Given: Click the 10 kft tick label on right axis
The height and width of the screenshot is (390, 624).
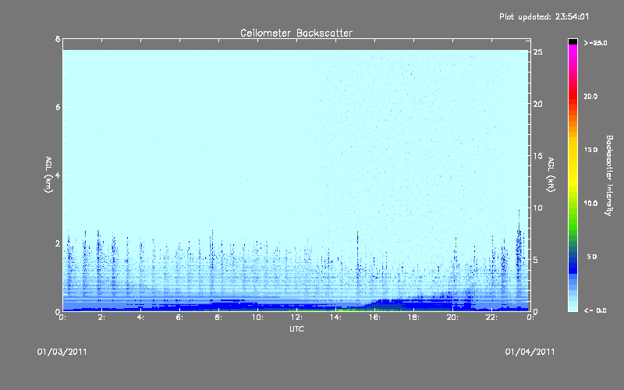Looking at the screenshot, I should coord(537,207).
